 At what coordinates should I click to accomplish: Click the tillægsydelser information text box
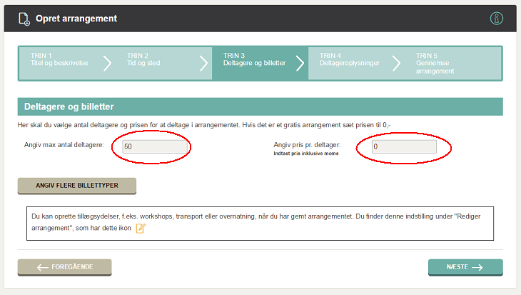click(x=260, y=221)
